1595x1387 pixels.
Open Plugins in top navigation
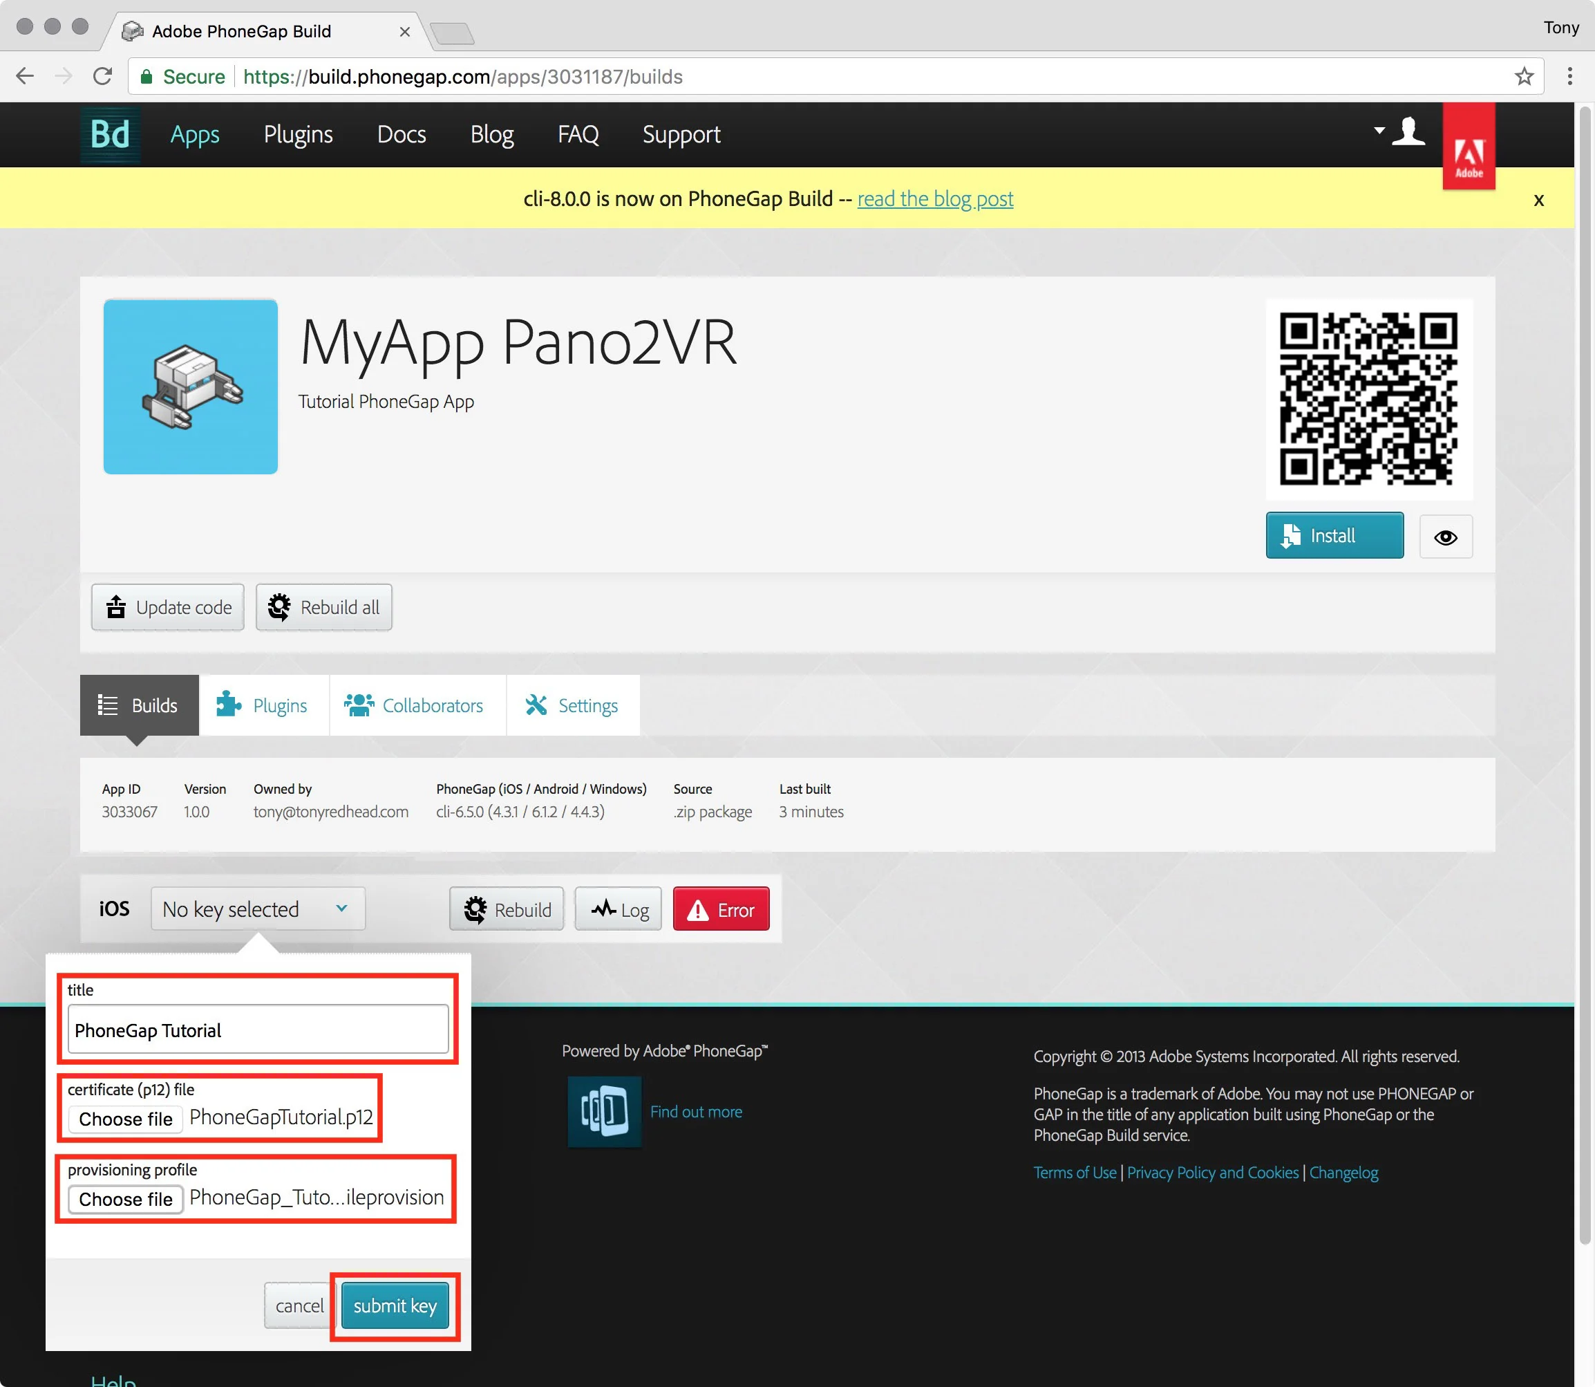(298, 135)
